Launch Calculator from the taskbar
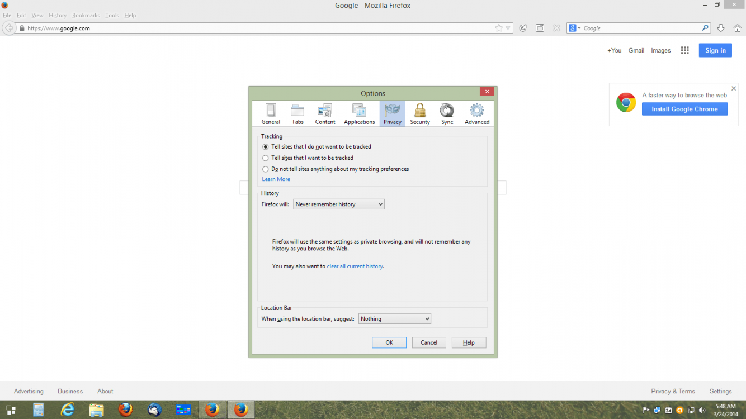Image resolution: width=746 pixels, height=419 pixels. [39, 410]
